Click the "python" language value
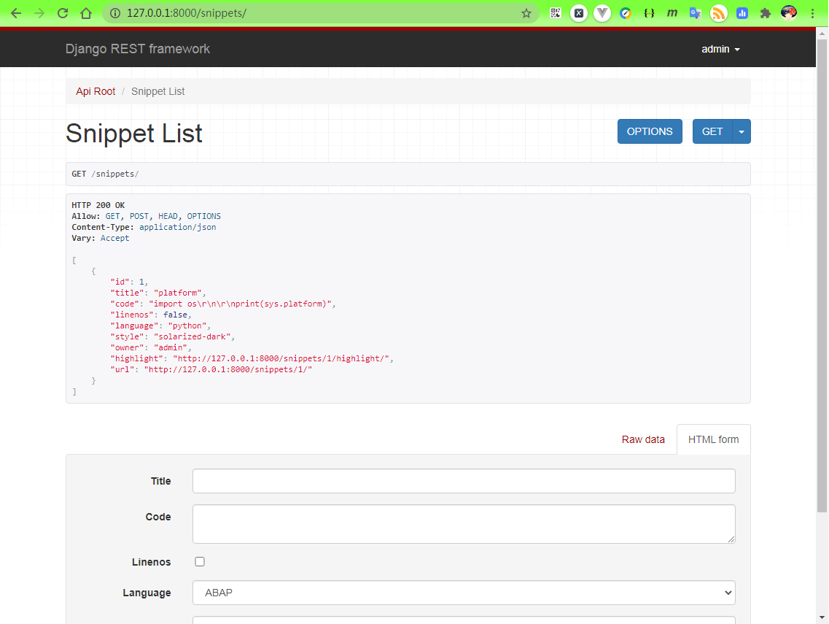Screen dimensions: 829x624 point(187,326)
